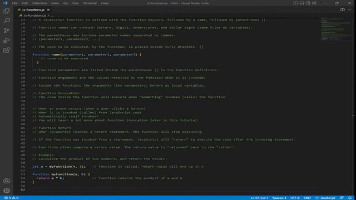Open the Extensions view

coord(7,50)
